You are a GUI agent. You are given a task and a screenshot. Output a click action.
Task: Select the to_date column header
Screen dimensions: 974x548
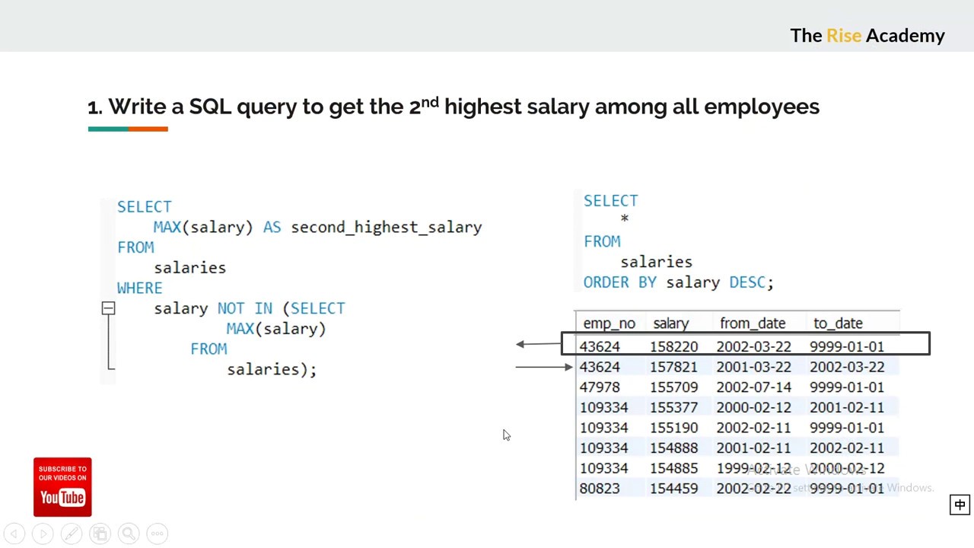[x=838, y=323]
